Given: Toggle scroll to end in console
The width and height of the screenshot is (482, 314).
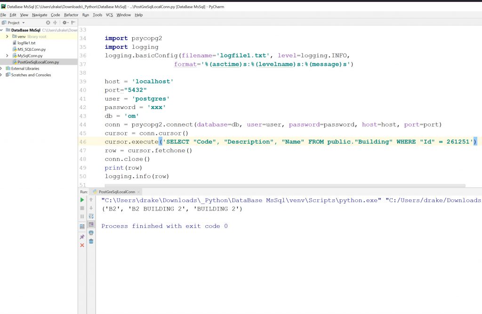Looking at the screenshot, I should point(91,225).
